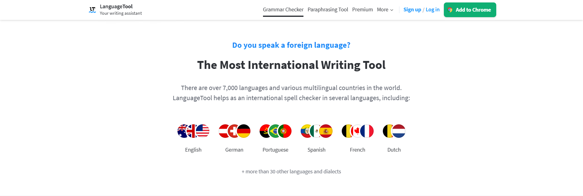The image size is (583, 196).
Task: Click the Canadian maple leaf flag
Action: (x=356, y=131)
